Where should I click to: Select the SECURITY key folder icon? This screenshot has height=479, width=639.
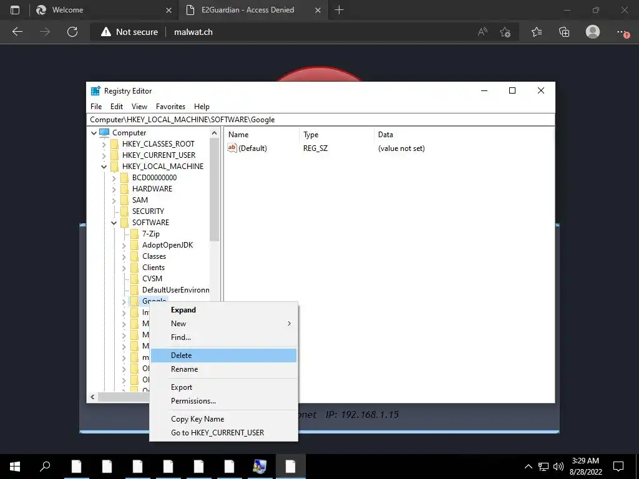[x=125, y=211]
